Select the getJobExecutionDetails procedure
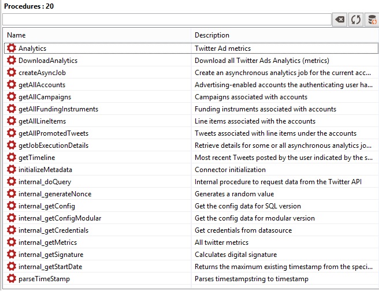The width and height of the screenshot is (379, 291). click(54, 145)
